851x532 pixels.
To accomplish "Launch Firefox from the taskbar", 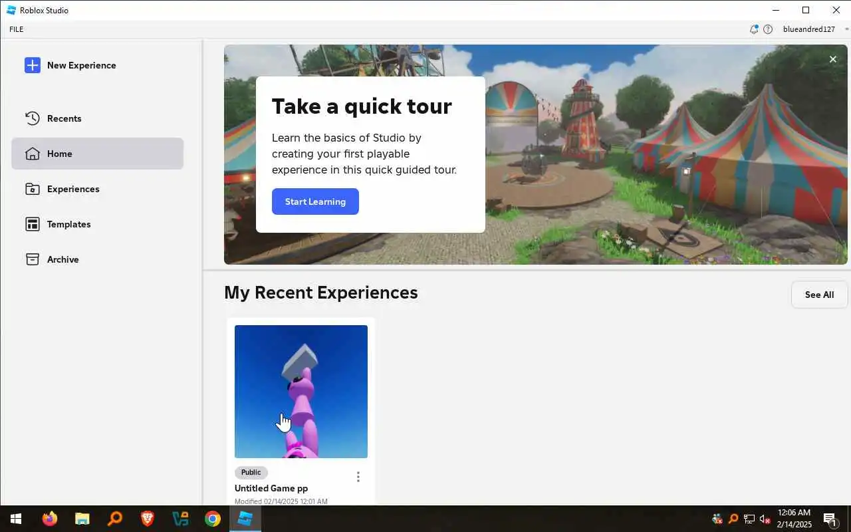I will 50,519.
